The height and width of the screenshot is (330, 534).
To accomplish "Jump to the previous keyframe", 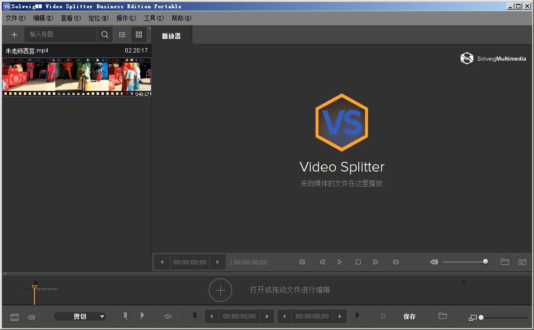I will [302, 262].
